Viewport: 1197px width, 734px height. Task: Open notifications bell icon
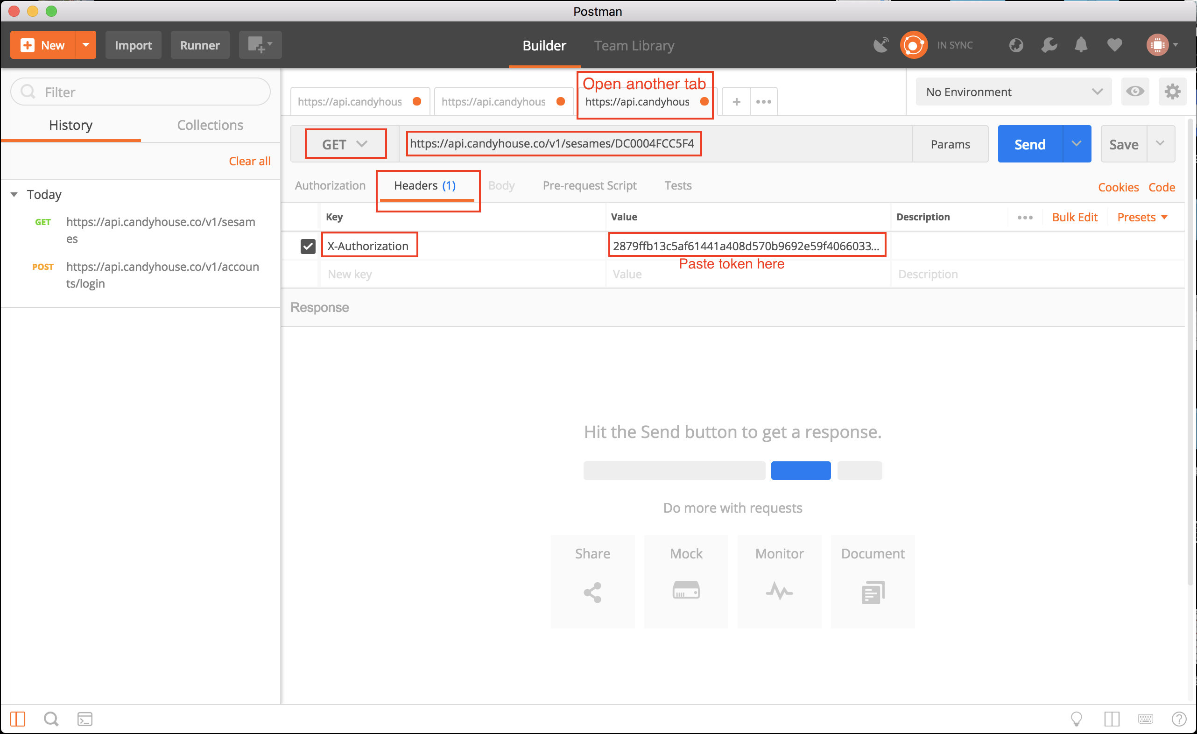click(1080, 45)
